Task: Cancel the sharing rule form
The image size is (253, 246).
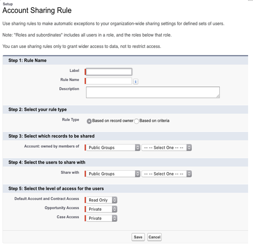Action: [x=155, y=237]
